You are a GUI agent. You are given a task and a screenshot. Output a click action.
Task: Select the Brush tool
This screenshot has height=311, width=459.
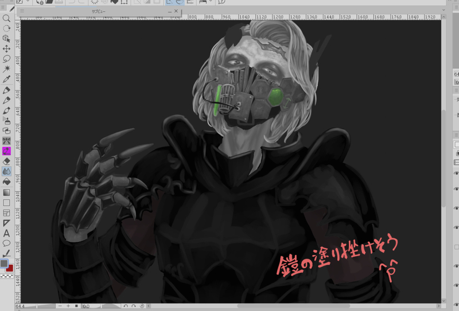coord(6,111)
